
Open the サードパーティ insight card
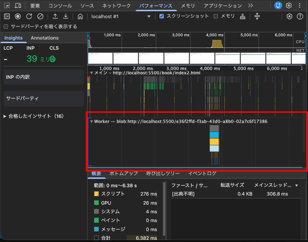coord(44,99)
